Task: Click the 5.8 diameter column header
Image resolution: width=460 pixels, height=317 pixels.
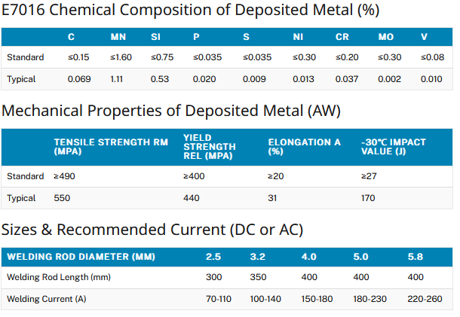Action: tap(415, 257)
